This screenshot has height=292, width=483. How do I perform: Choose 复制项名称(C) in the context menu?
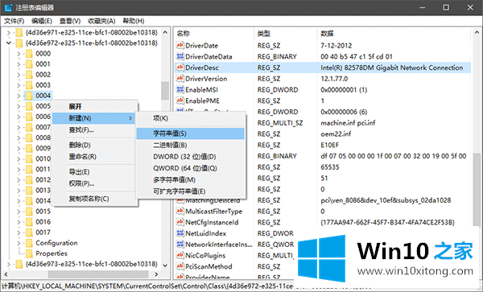coord(94,199)
